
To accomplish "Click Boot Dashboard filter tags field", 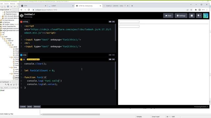I will (x=9, y=88).
